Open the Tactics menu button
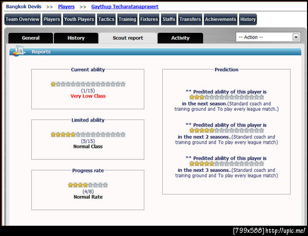Image resolution: width=308 pixels, height=236 pixels. coord(106,19)
